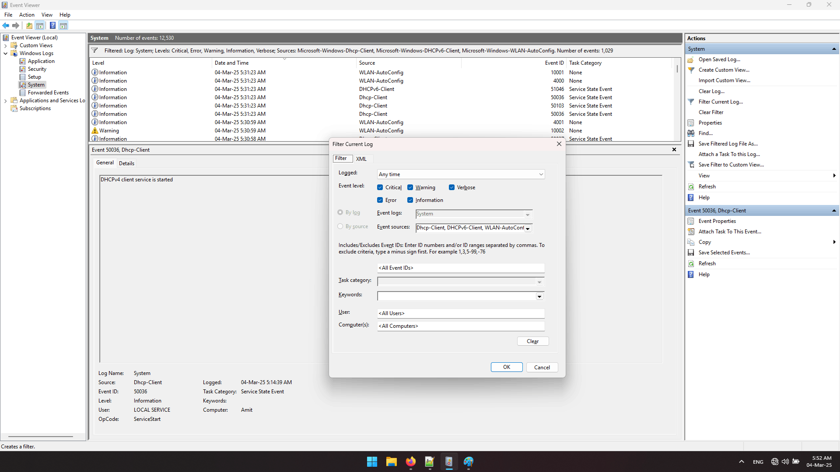The image size is (840, 472).
Task: Click the filter funnel icon above event list
Action: (x=94, y=51)
